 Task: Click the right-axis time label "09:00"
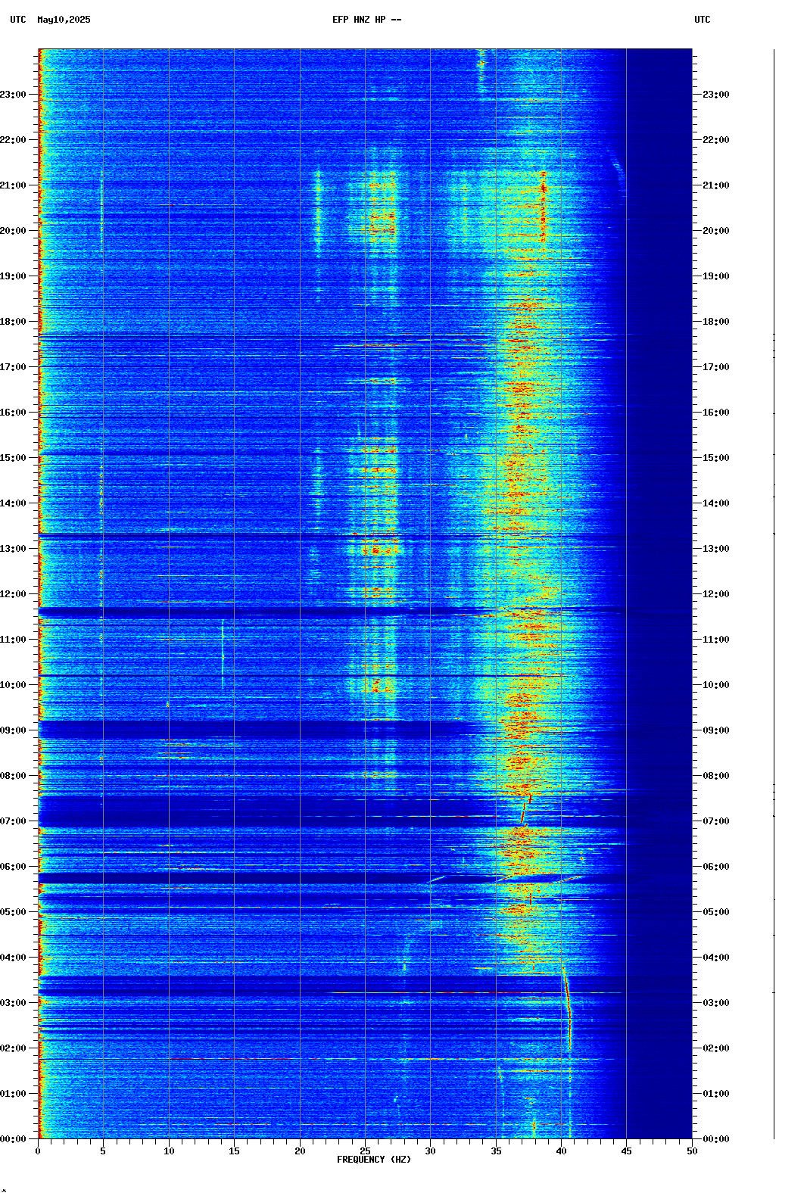[716, 730]
